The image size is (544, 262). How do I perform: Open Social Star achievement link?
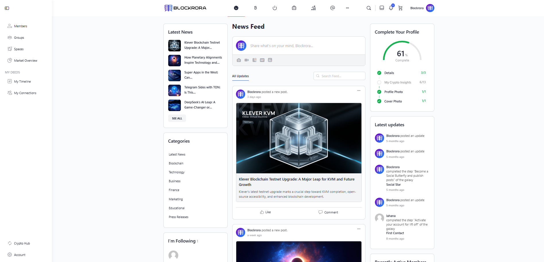pyautogui.click(x=393, y=185)
